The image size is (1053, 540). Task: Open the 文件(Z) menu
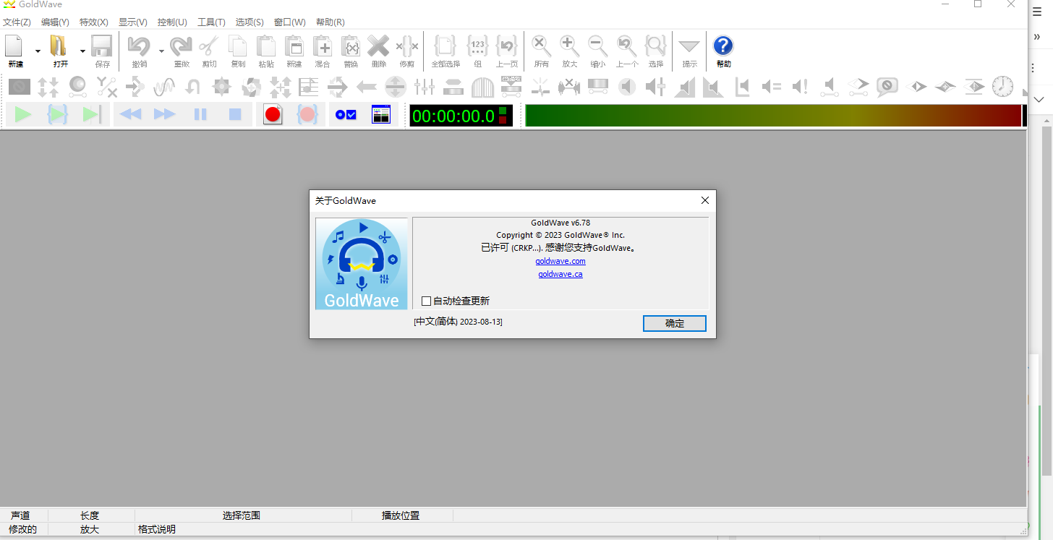pos(17,22)
